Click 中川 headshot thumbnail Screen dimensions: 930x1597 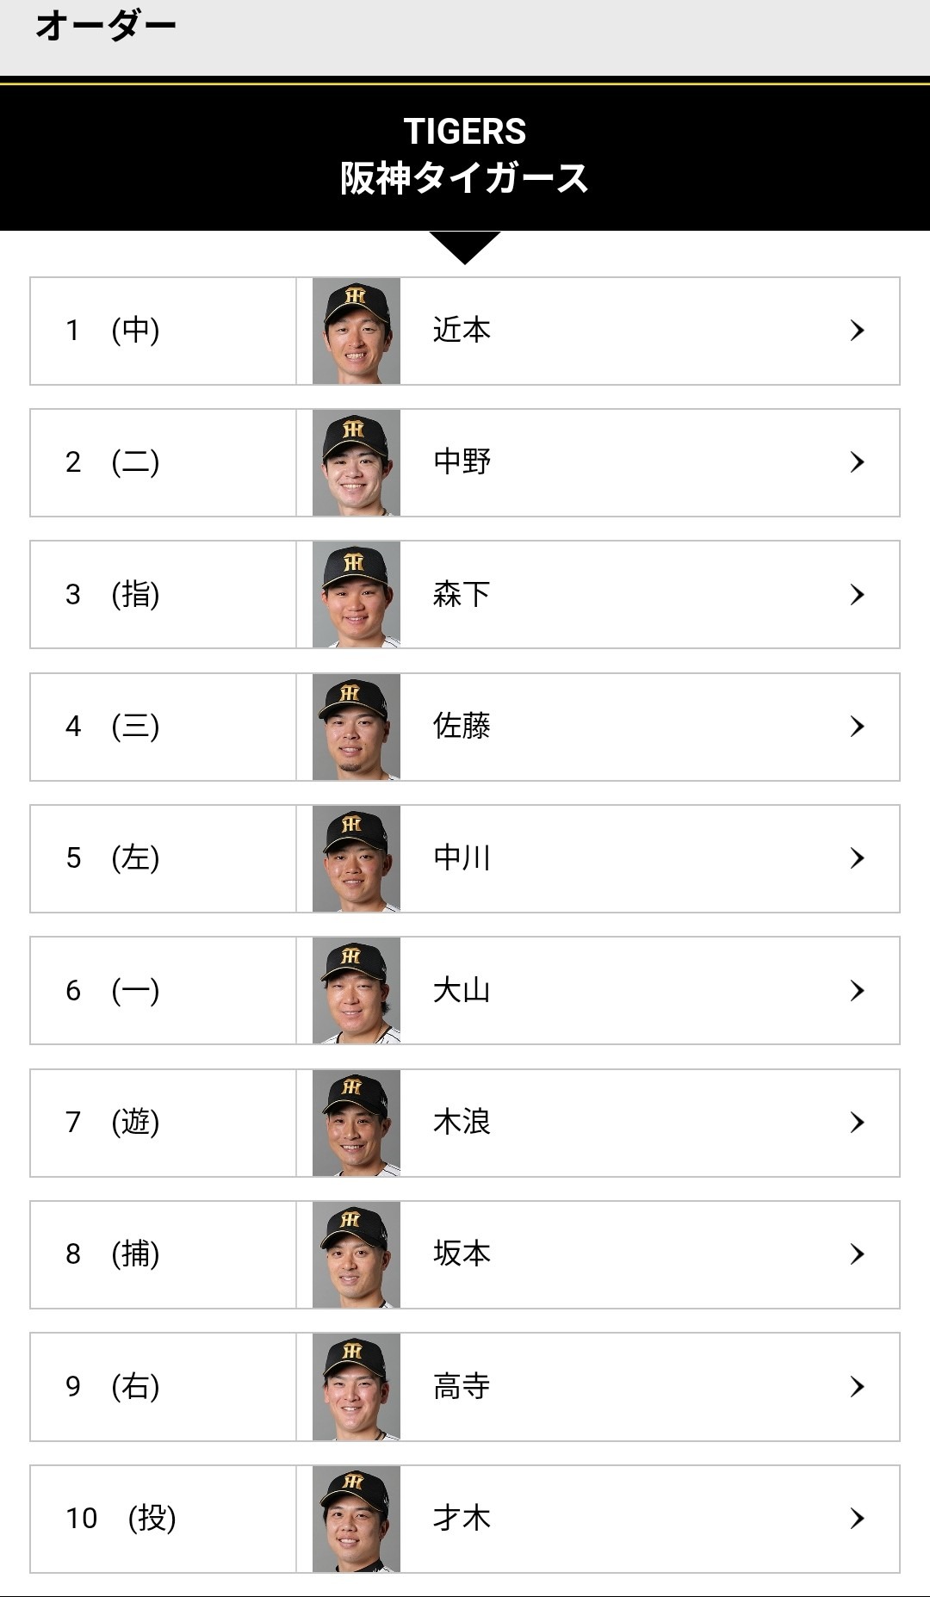pyautogui.click(x=356, y=858)
